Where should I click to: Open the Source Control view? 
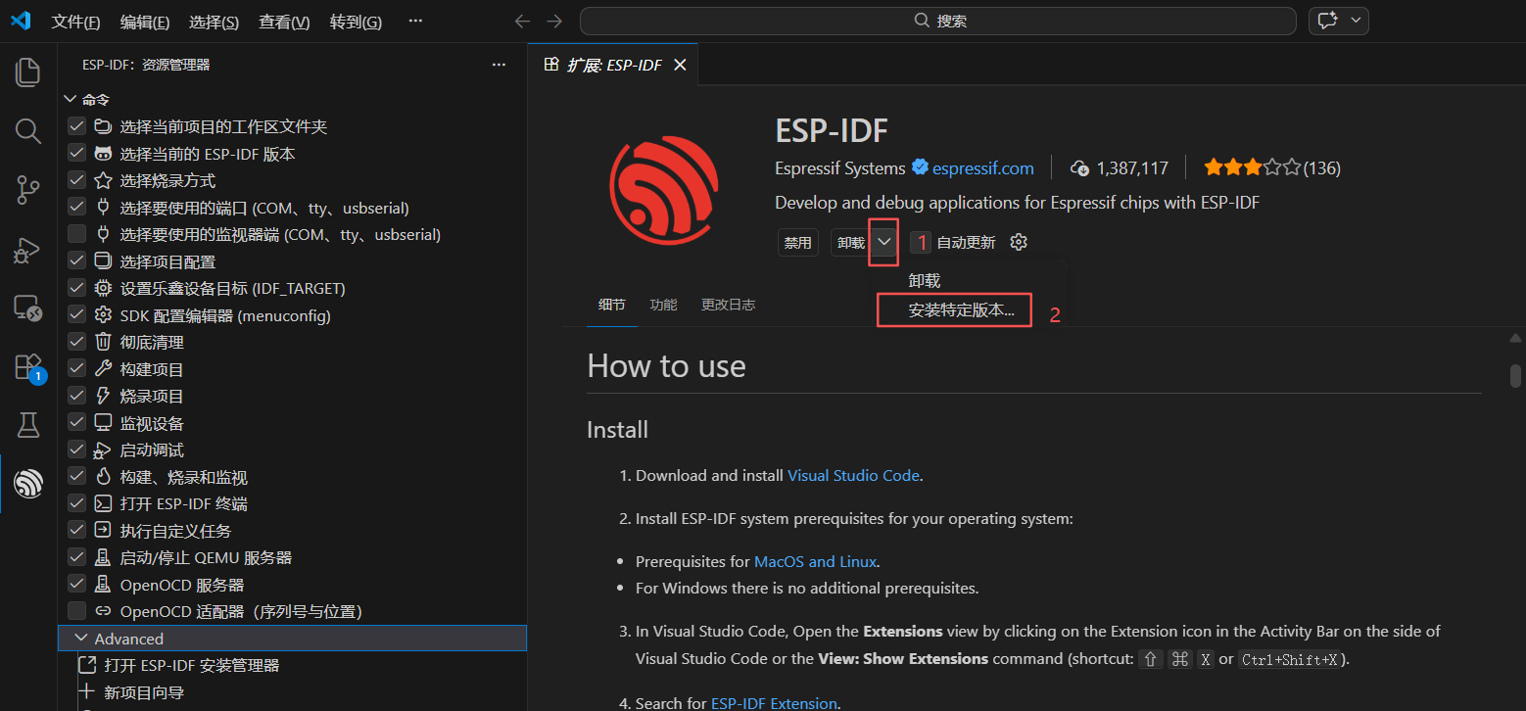click(x=28, y=190)
